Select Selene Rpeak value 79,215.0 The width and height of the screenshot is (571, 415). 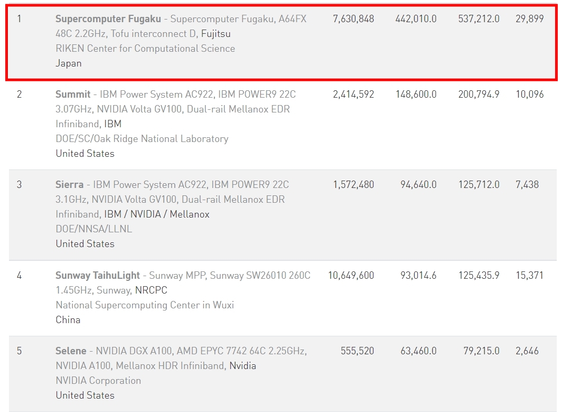[x=481, y=351]
